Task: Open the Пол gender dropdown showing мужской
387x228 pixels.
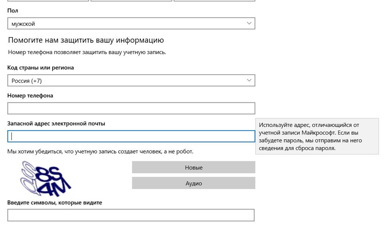Action: coord(131,23)
